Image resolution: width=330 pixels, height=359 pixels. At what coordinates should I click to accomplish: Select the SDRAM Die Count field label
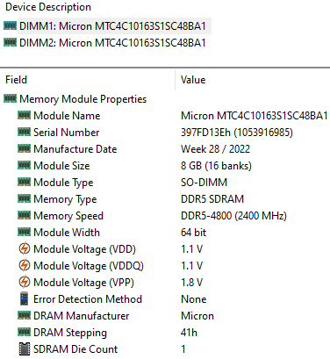[x=75, y=349]
